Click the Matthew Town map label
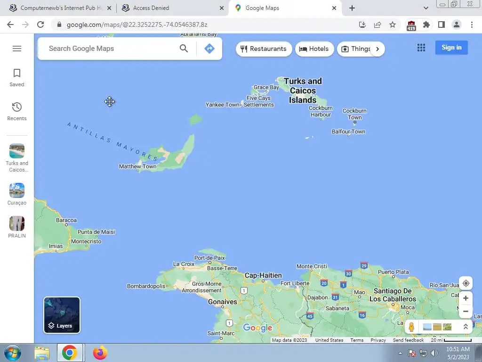 (138, 166)
